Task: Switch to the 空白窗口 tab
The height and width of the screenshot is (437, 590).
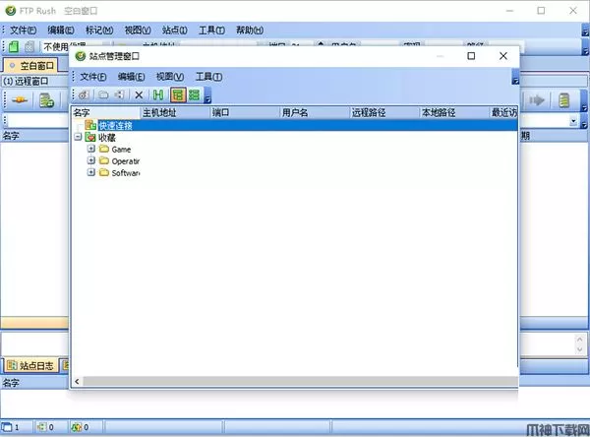Action: pyautogui.click(x=30, y=66)
